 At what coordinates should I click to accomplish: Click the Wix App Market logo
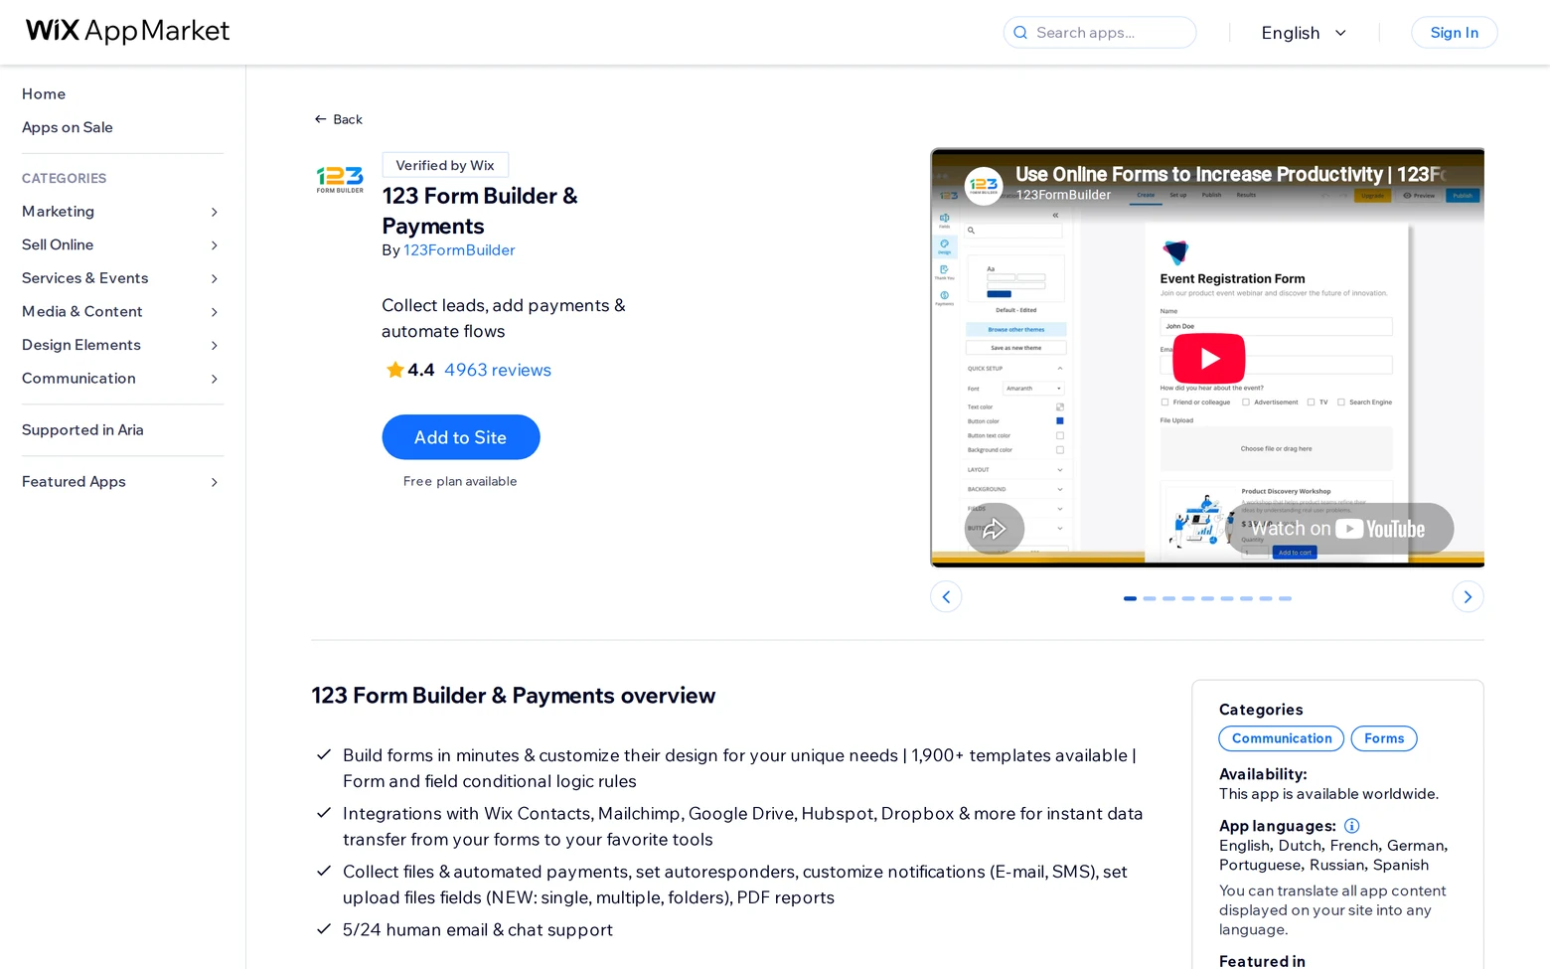[x=127, y=32]
